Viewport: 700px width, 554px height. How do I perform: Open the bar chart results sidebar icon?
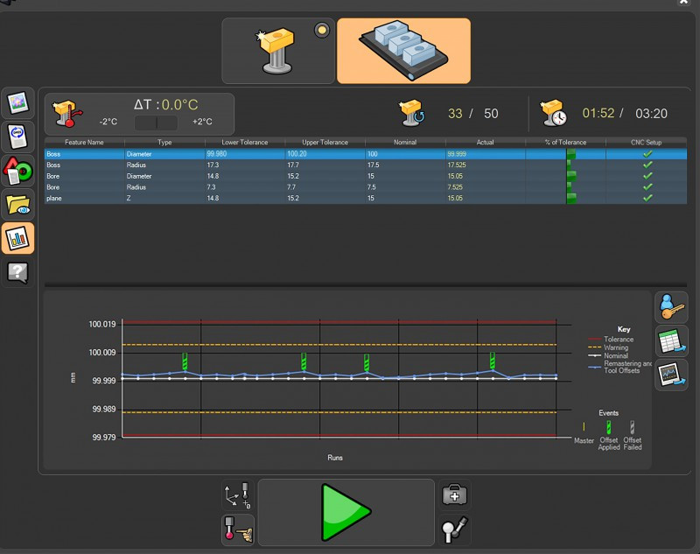tap(17, 238)
